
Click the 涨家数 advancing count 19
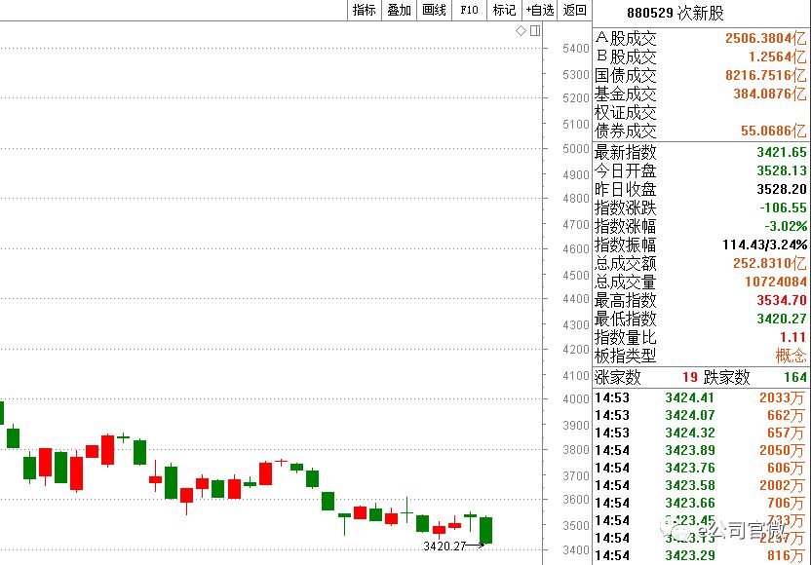(689, 377)
